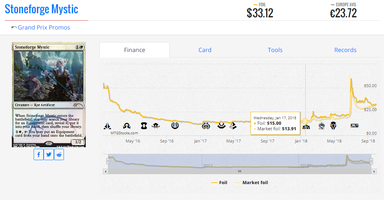
Task: Click the Kaladesh set symbol near Sep '16
Action: click(175, 126)
